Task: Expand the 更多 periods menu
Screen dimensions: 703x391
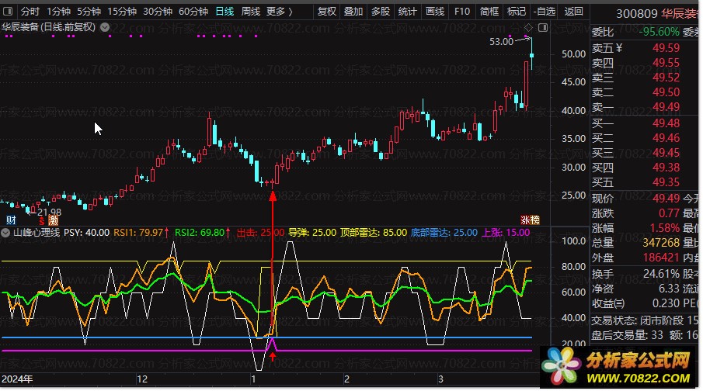Action: point(280,11)
